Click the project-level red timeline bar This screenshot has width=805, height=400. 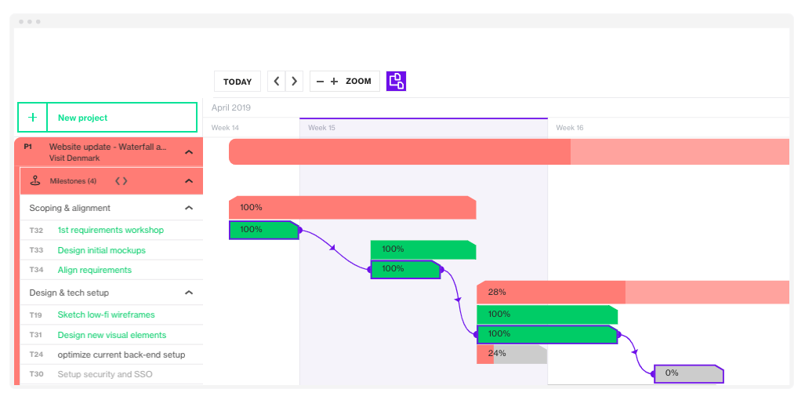509,152
